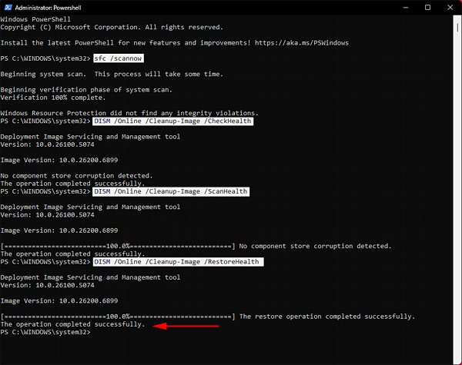The width and height of the screenshot is (462, 365).
Task: Maximize the Administrator: Powershell window
Action: pyautogui.click(x=428, y=8)
